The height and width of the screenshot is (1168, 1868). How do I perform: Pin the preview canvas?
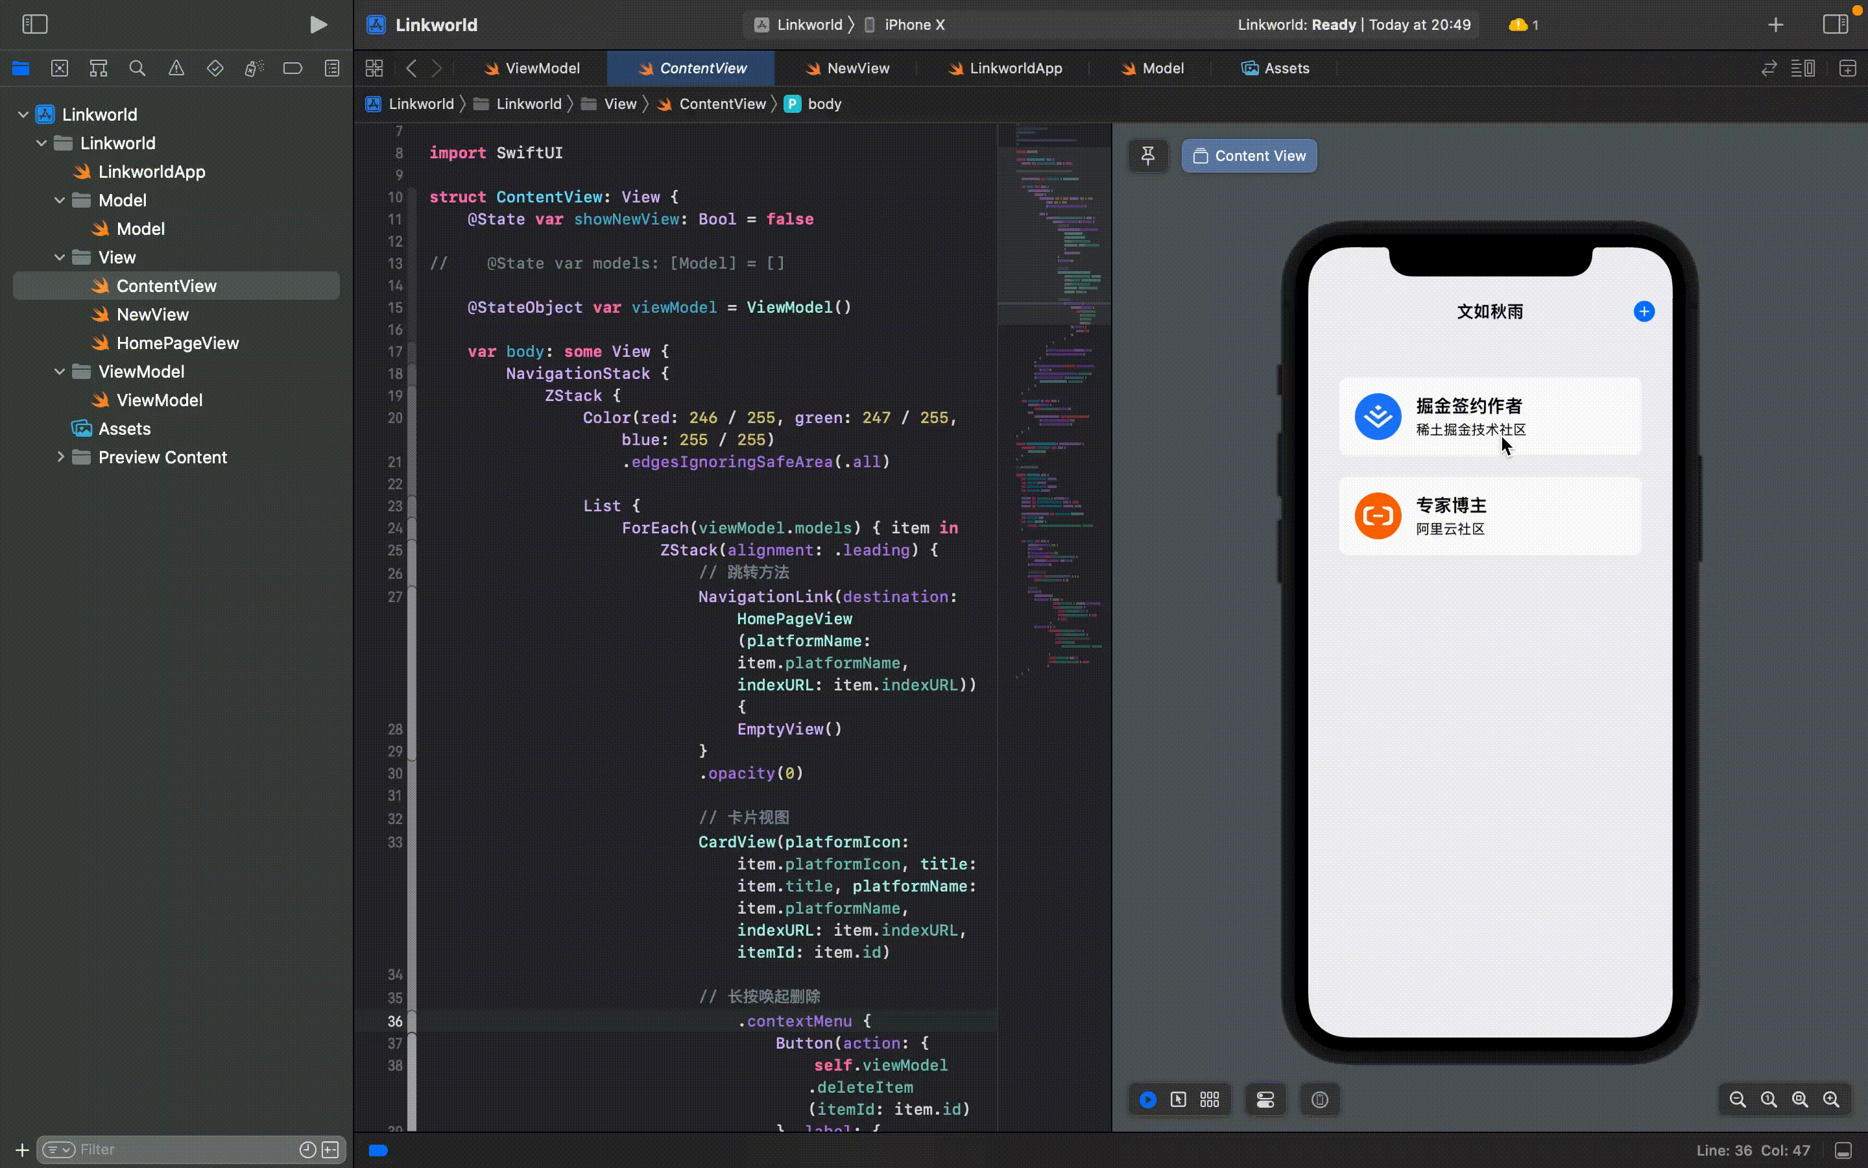coord(1148,156)
